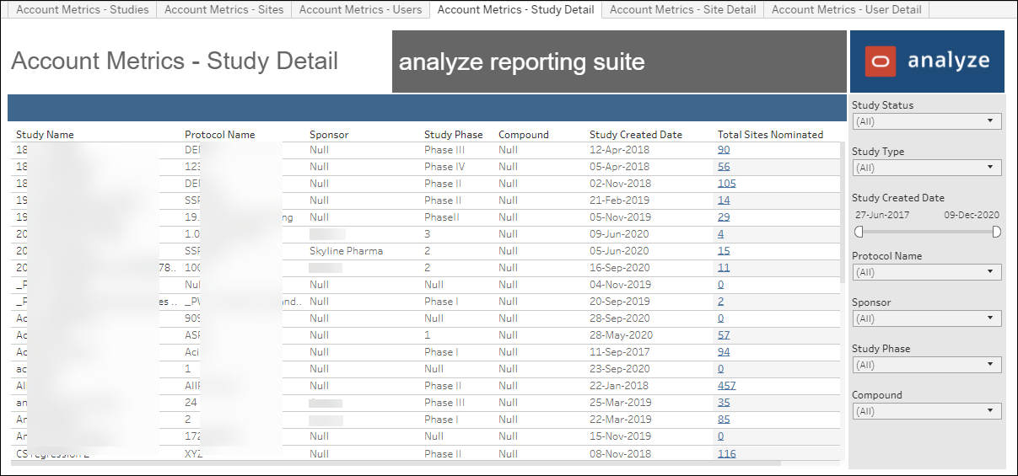Select the 09-Jun-2020 created date cell
The width and height of the screenshot is (1018, 476).
(619, 234)
